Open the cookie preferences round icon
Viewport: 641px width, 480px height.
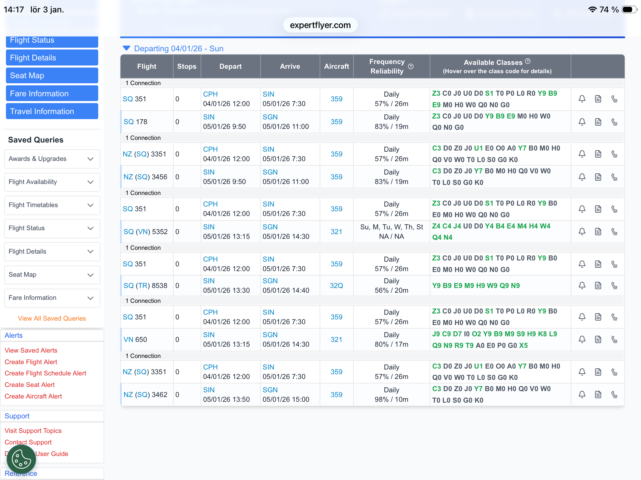pos(21,459)
